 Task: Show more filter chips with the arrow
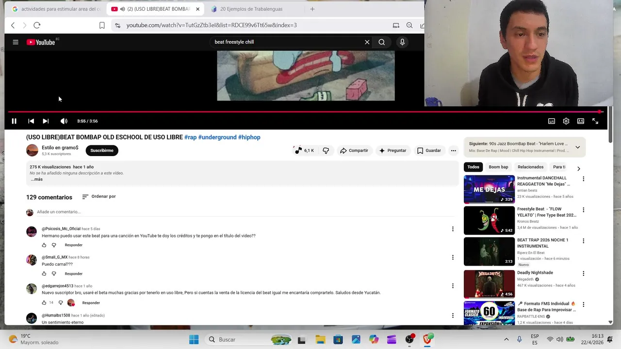(578, 169)
